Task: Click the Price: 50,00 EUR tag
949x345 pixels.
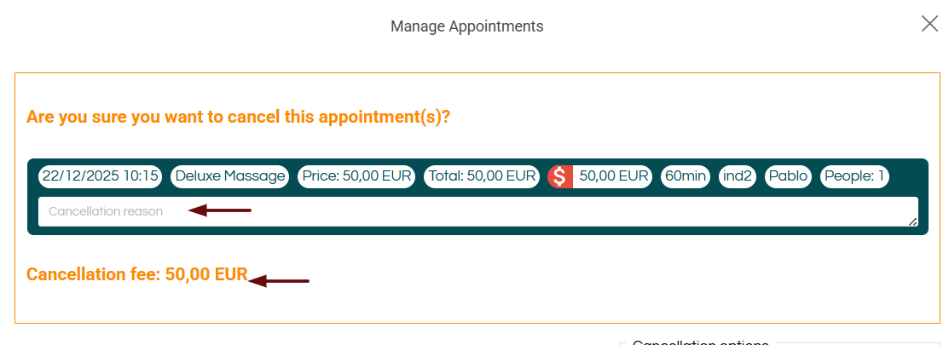Action: 356,176
